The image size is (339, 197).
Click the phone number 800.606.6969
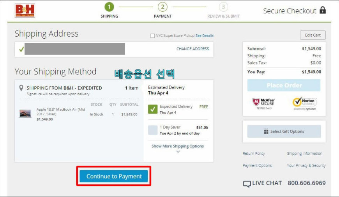tap(307, 183)
